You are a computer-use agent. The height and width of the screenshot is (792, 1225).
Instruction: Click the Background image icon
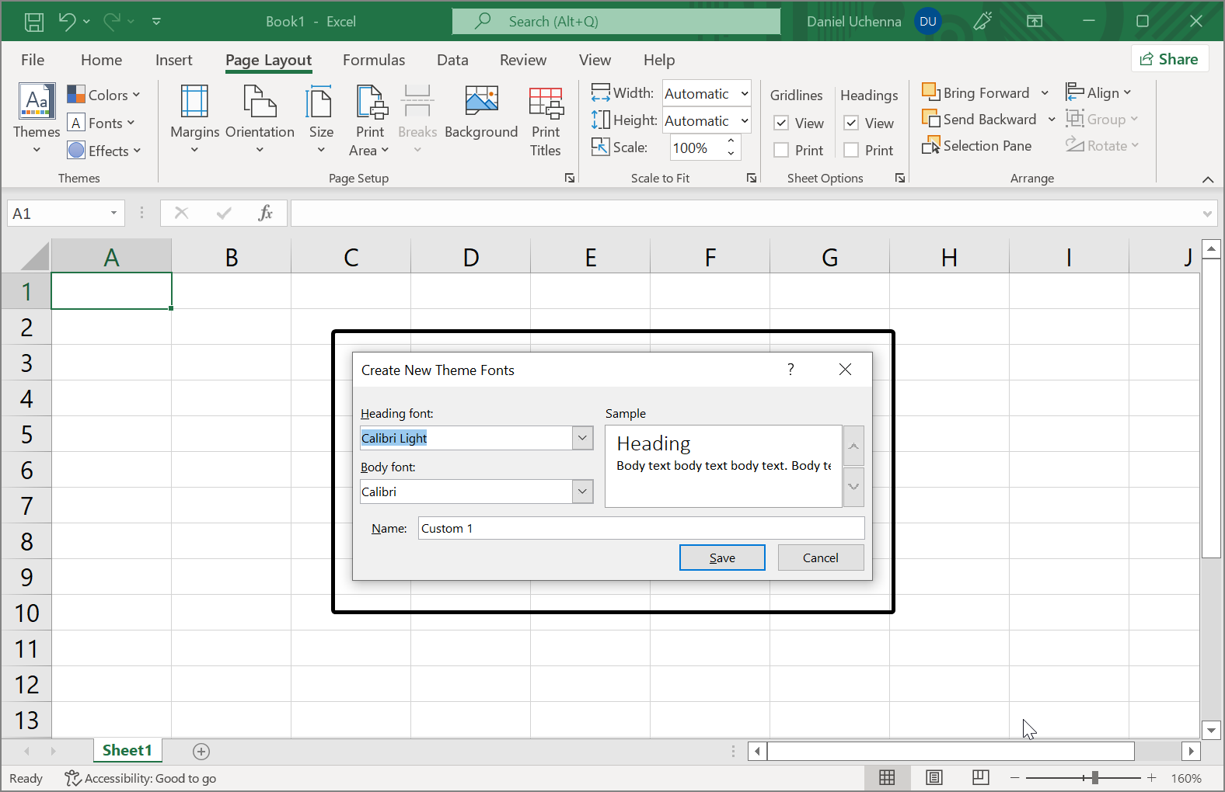(x=481, y=102)
